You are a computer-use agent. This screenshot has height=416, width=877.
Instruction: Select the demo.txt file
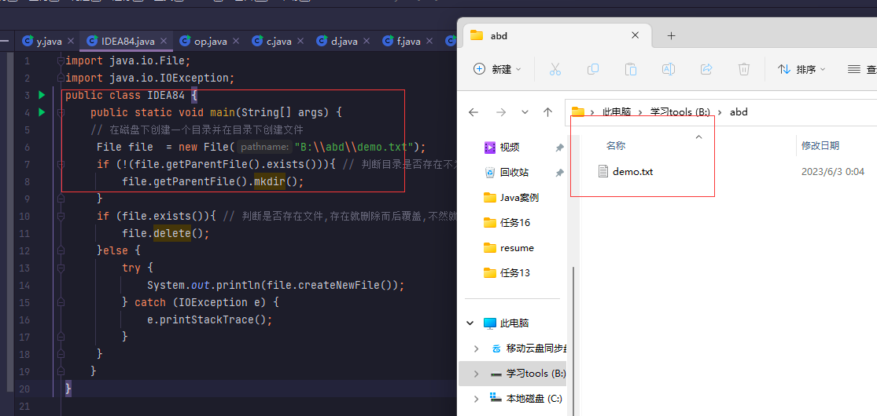click(632, 172)
